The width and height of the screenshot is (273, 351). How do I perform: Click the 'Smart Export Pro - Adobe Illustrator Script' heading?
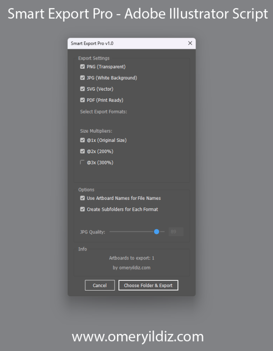(137, 14)
